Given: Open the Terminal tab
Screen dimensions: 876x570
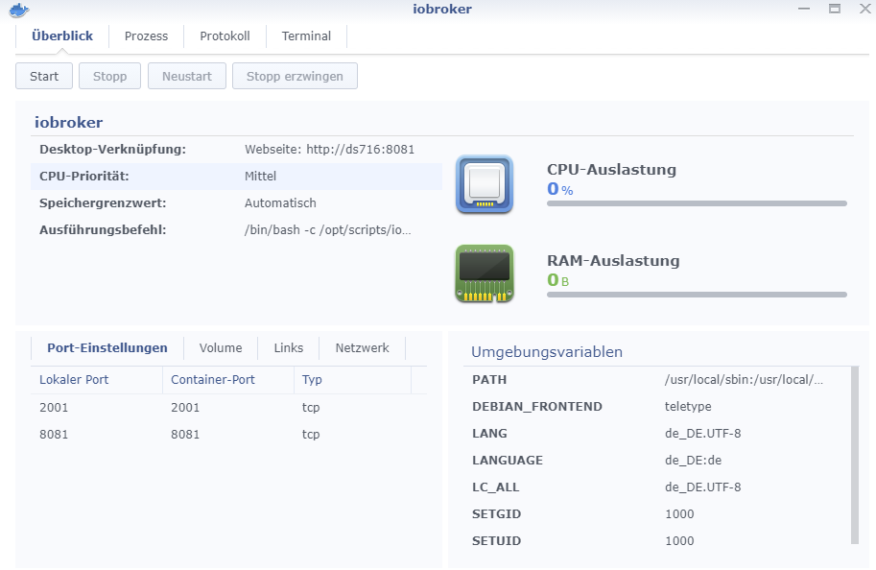Looking at the screenshot, I should coord(306,36).
